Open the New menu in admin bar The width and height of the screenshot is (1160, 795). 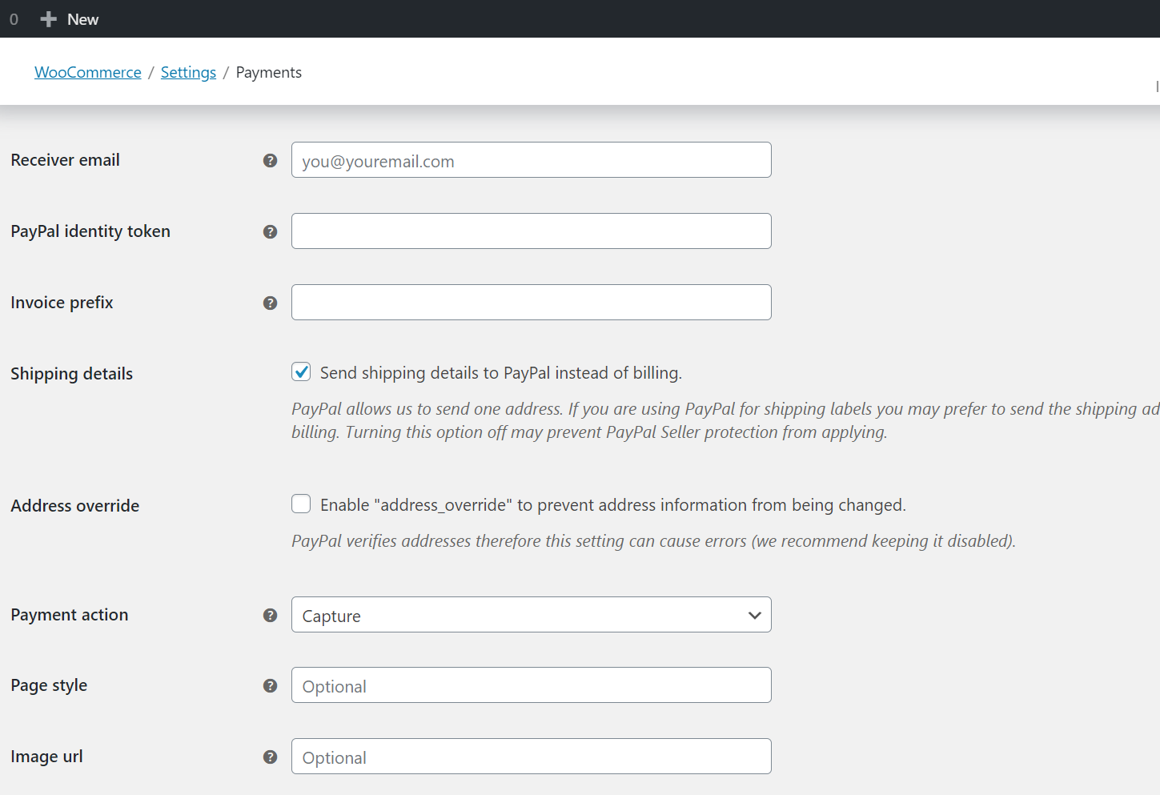pos(70,19)
